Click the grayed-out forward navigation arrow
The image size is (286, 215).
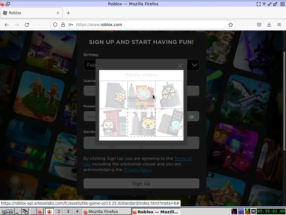17,25
